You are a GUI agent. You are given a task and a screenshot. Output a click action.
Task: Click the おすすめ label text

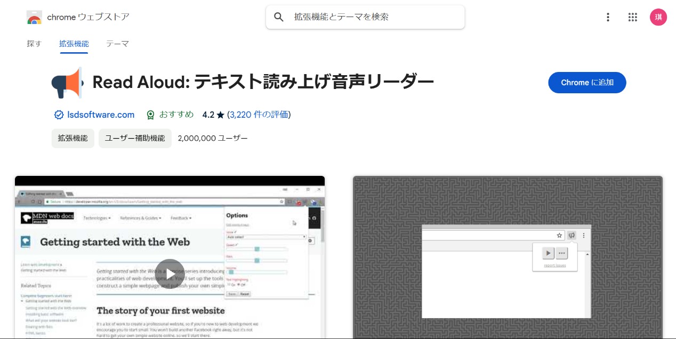coord(176,115)
